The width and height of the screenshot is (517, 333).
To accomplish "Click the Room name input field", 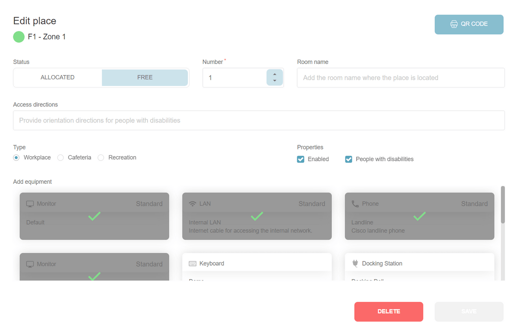I will point(400,78).
